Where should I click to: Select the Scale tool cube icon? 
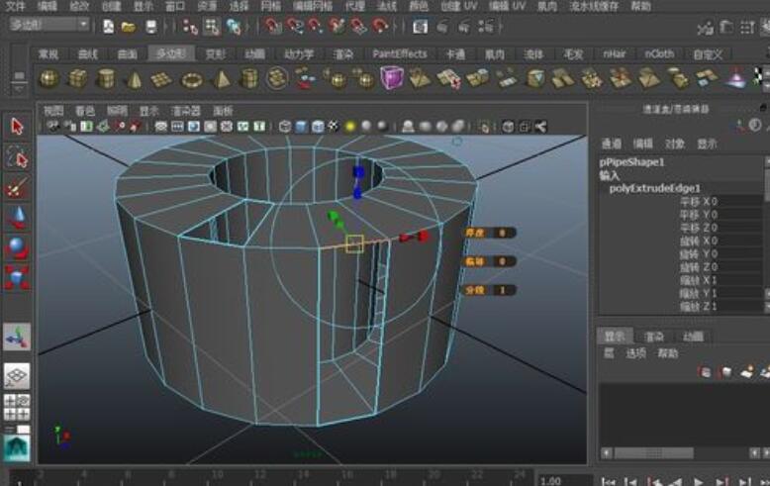(x=17, y=277)
